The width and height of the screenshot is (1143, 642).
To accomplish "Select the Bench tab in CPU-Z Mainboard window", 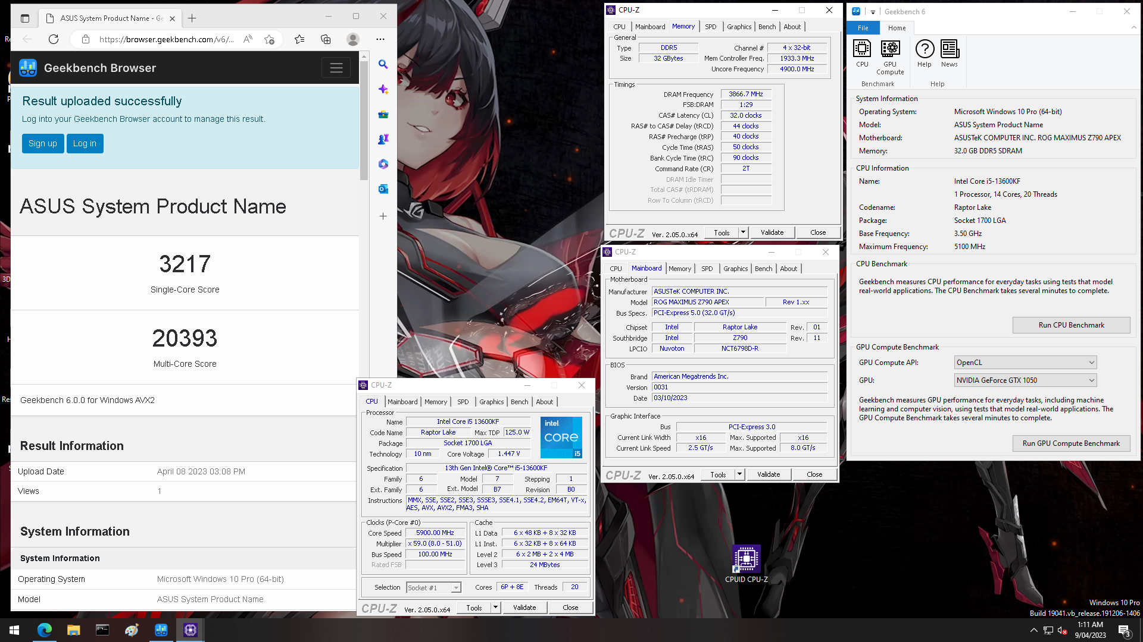I will pos(763,269).
